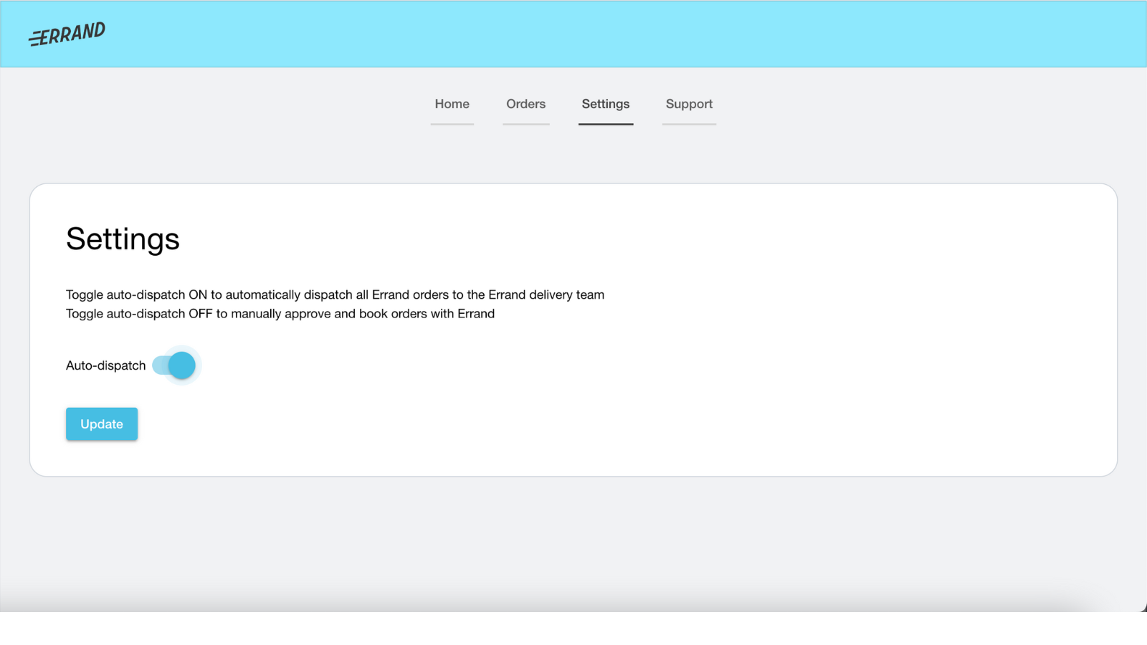
Task: Toggle the Auto-dispatch switch
Action: [x=174, y=365]
